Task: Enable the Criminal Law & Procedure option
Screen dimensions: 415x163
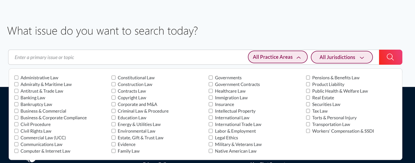Action: tap(114, 111)
